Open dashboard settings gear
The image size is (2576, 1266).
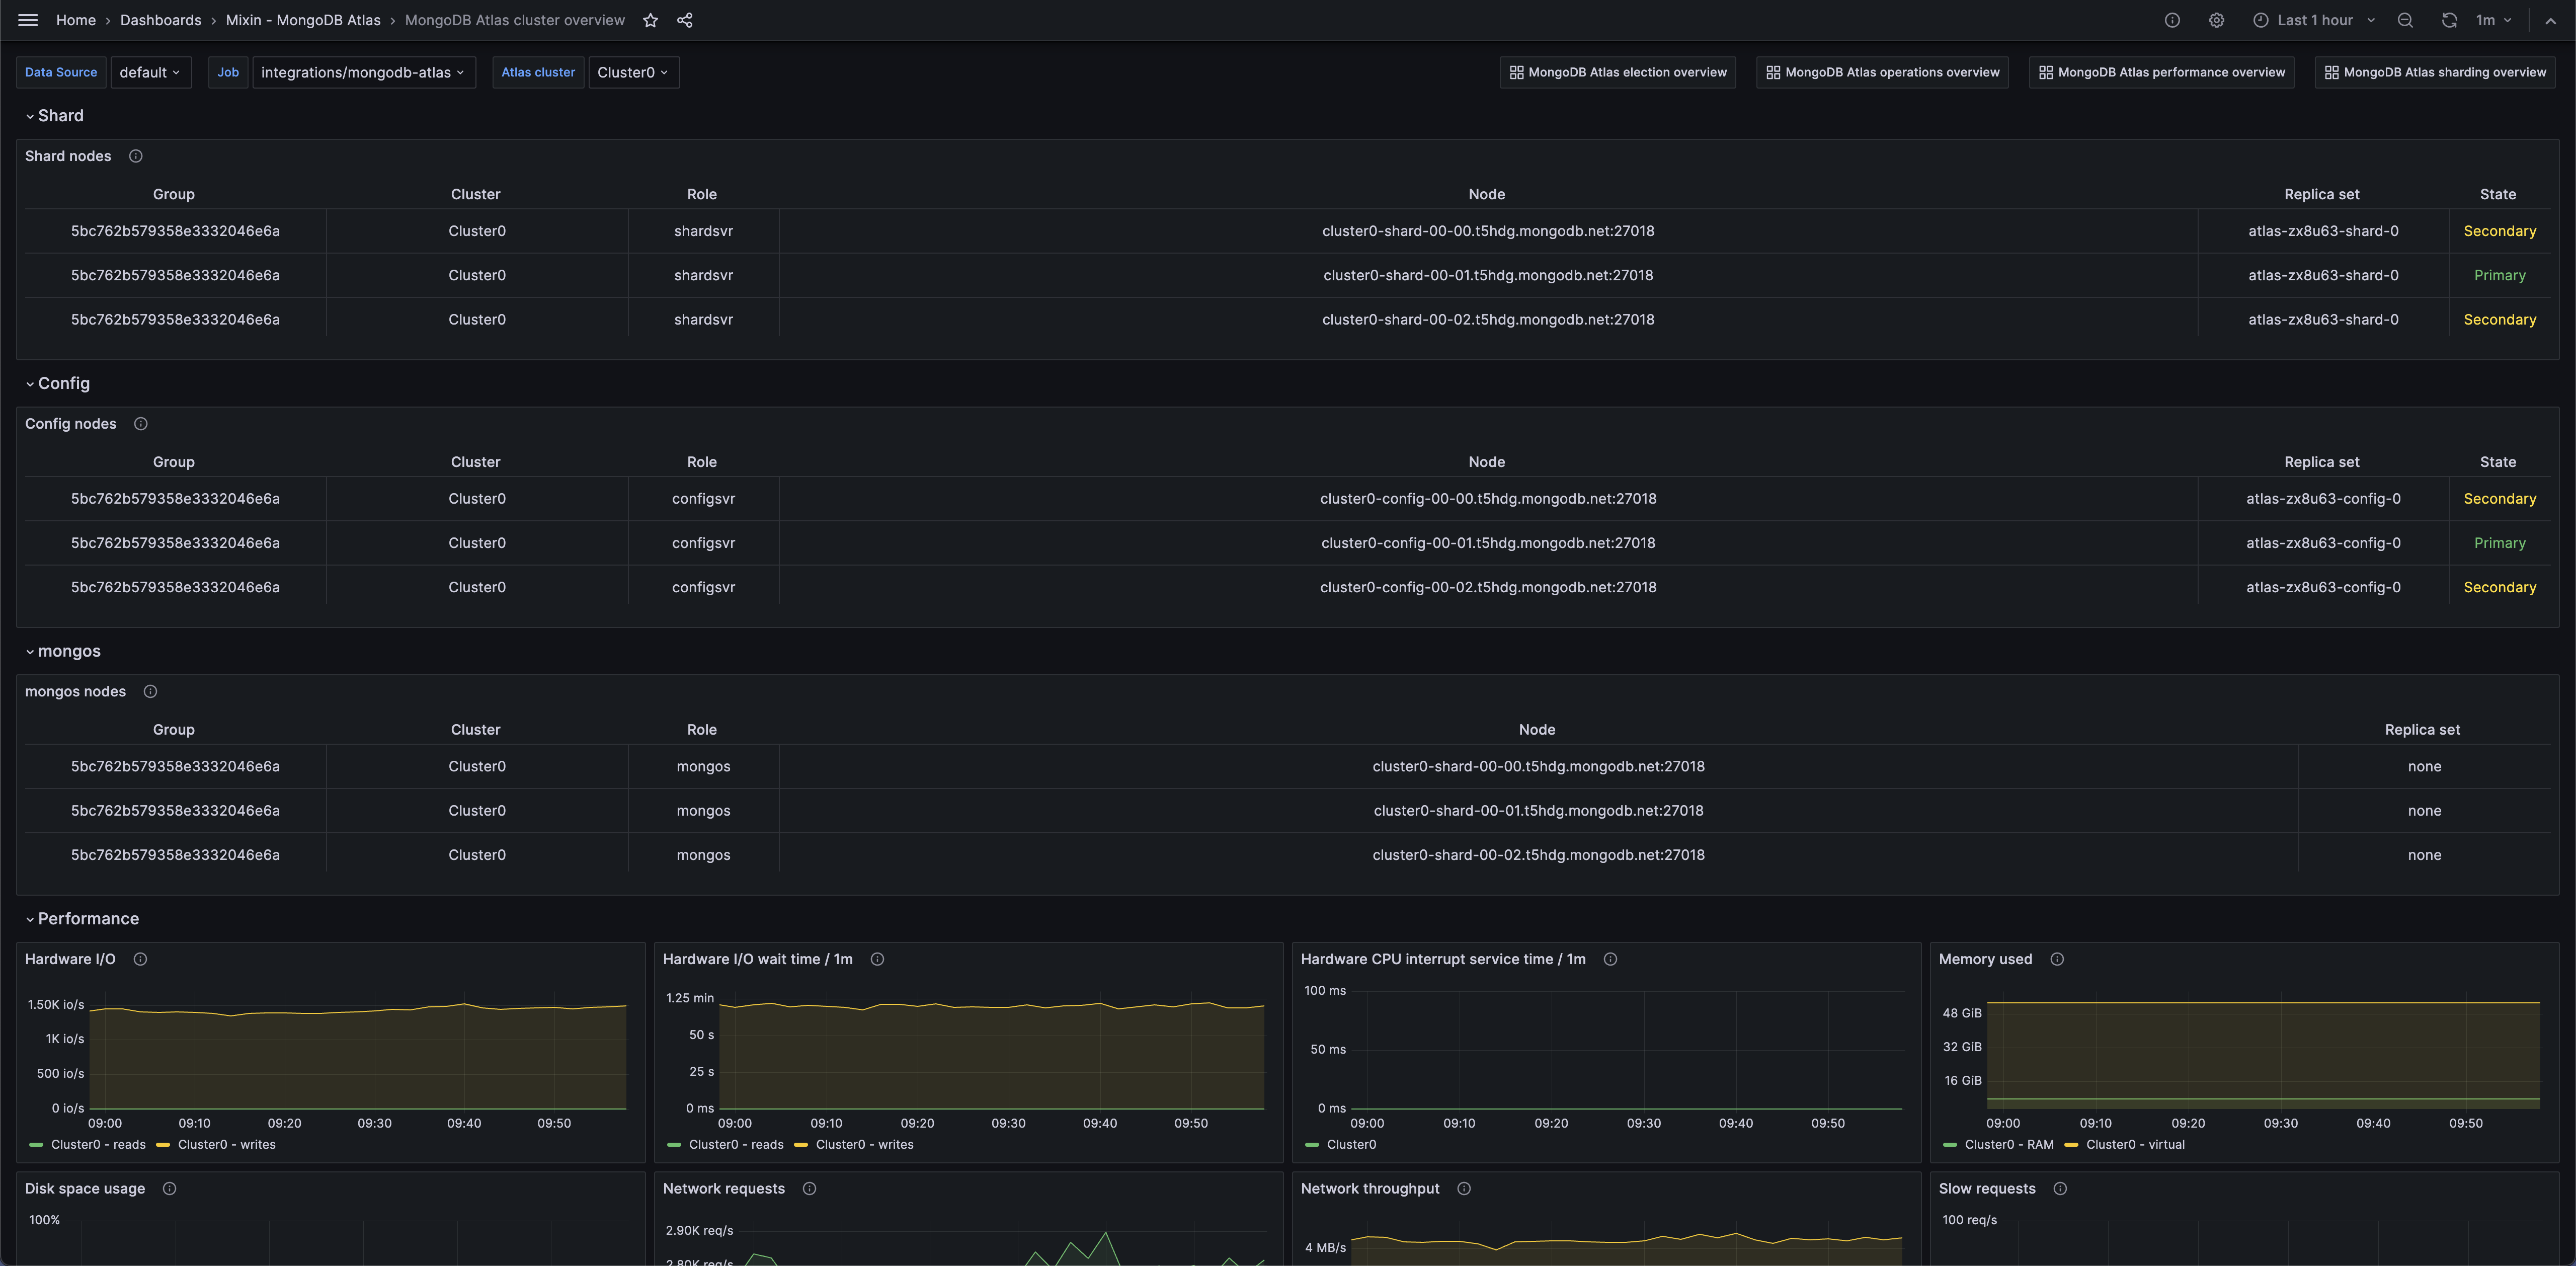[x=2216, y=20]
